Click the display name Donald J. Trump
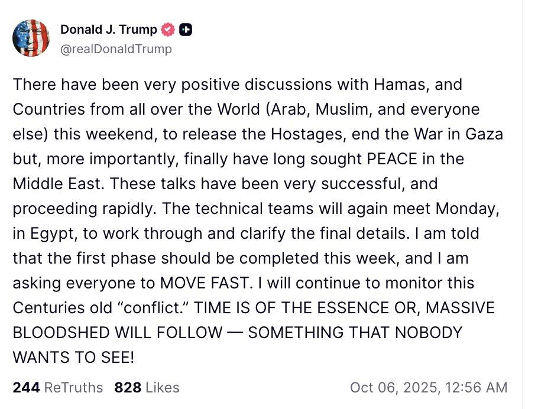538x409 pixels. click(111, 28)
